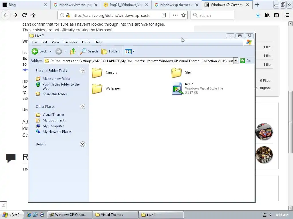Open the browser hamburger menu
The height and width of the screenshot is (219, 293).
coord(288,15)
